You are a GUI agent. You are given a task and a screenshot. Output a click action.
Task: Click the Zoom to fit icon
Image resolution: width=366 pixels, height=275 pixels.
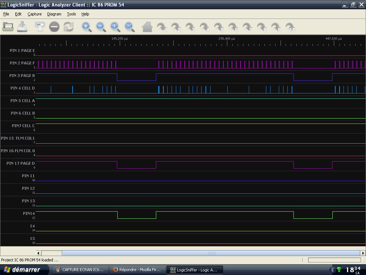[x=129, y=27]
